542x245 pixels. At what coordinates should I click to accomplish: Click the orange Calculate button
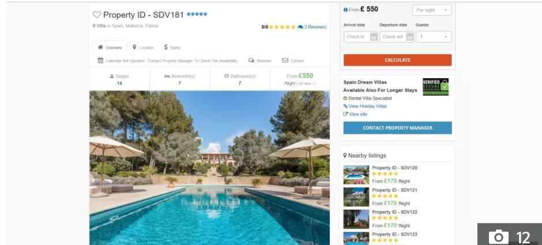(397, 60)
